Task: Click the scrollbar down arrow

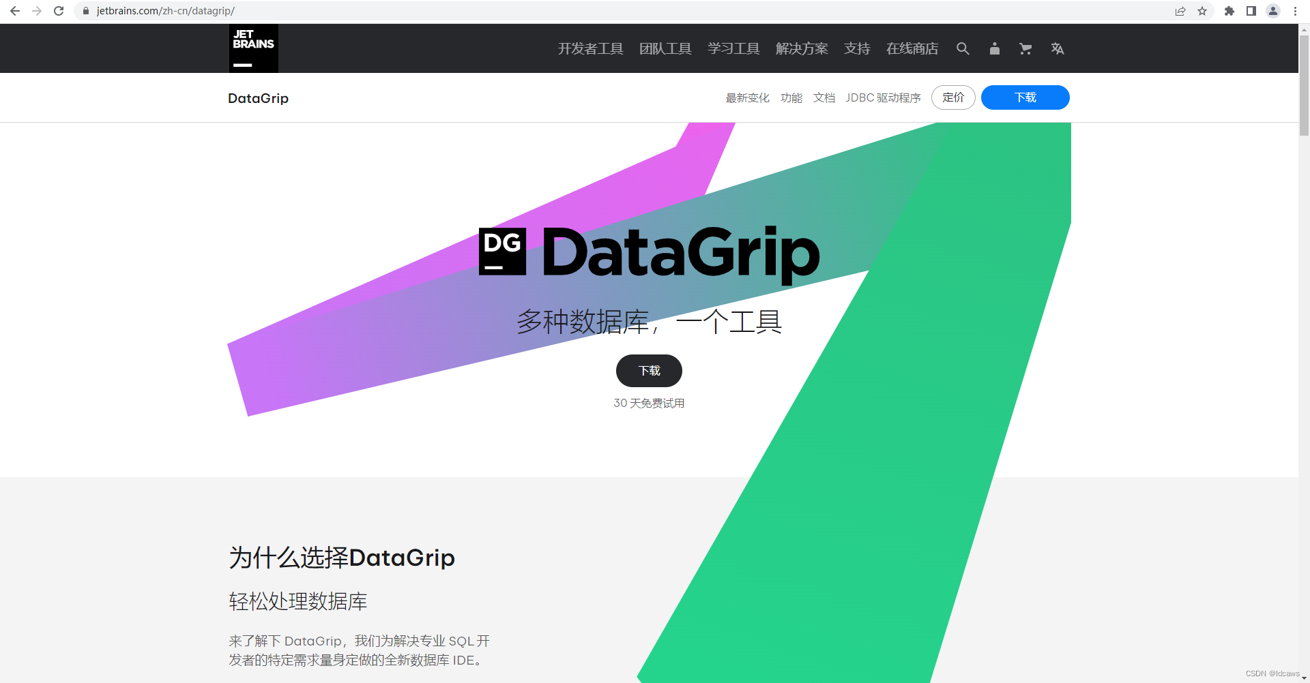Action: (x=1304, y=678)
